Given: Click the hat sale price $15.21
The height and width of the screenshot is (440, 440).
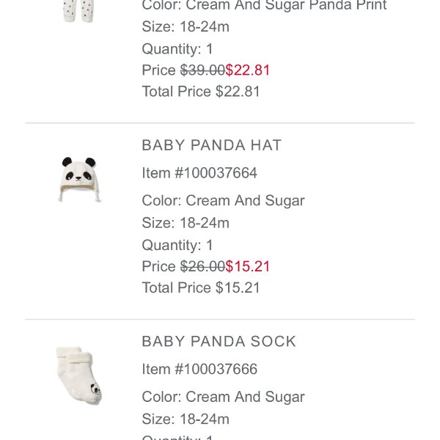Looking at the screenshot, I should coord(248,266).
